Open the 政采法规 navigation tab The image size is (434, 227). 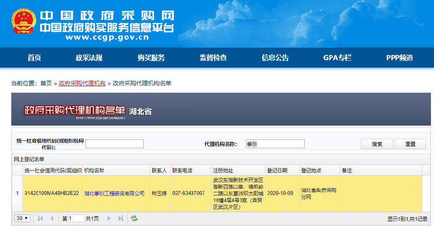(x=89, y=58)
